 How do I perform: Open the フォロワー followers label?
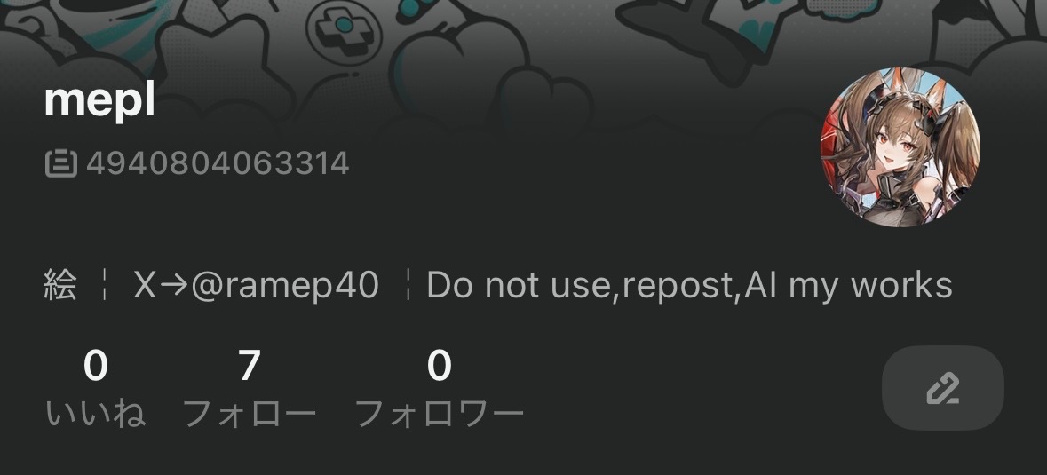coord(440,414)
